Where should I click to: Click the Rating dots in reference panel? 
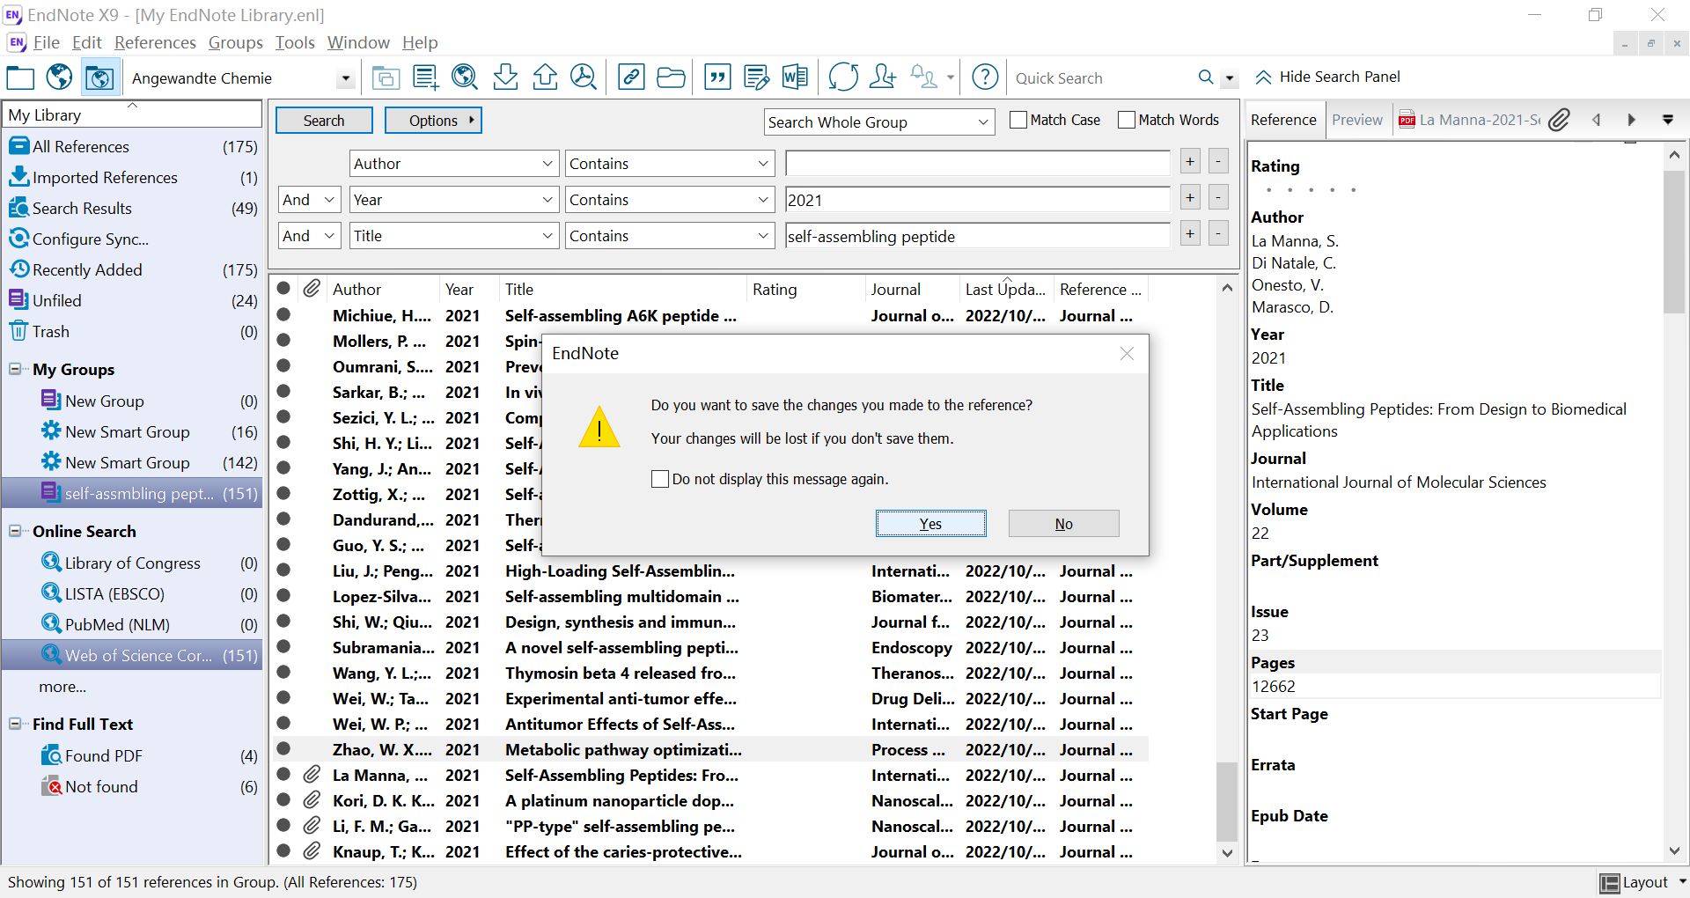[1310, 190]
